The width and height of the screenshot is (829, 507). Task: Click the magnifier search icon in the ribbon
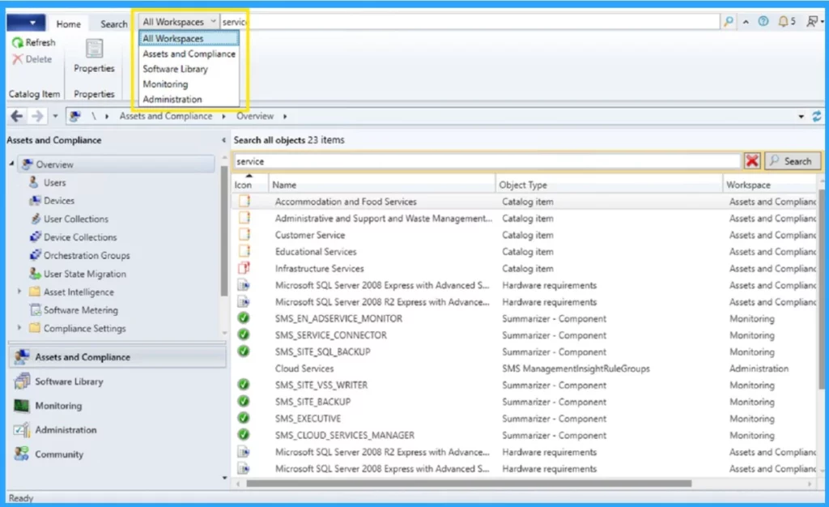tap(729, 22)
